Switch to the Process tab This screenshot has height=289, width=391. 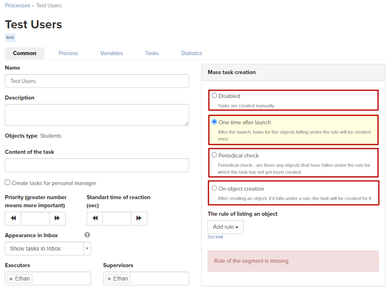(68, 53)
